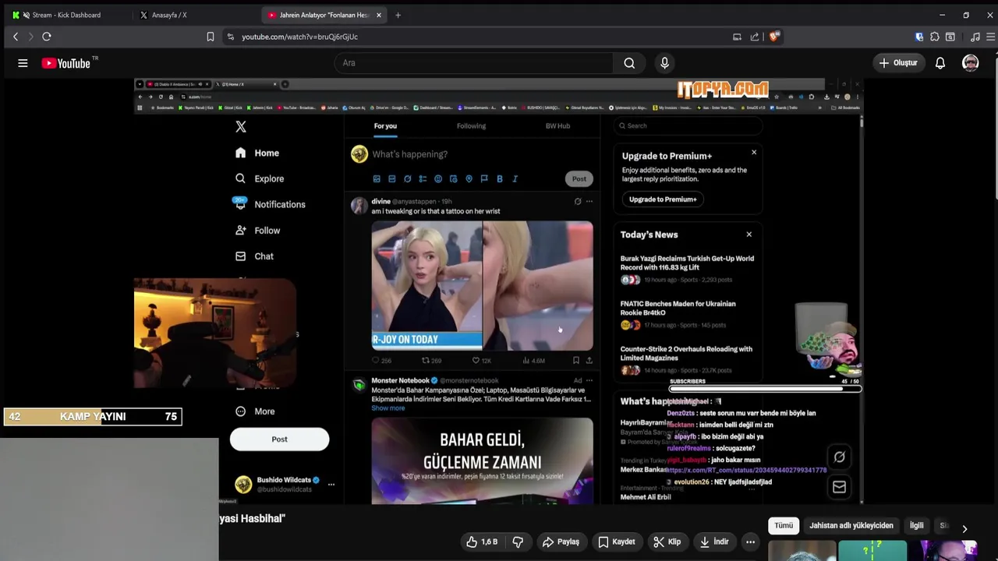
Task: Go back with the browser back arrow
Action: (x=16, y=37)
